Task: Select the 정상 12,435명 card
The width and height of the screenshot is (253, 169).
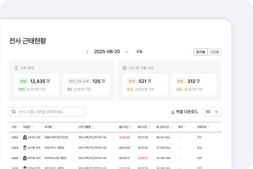Action: (x=37, y=84)
